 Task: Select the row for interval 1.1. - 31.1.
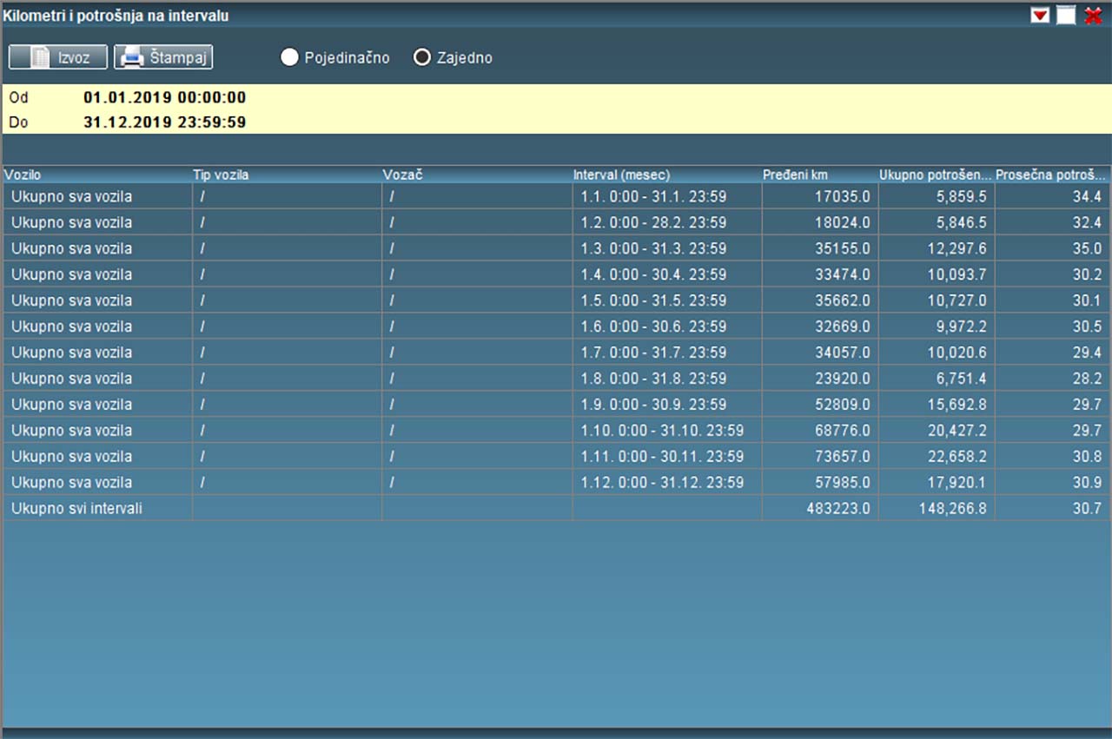653,197
